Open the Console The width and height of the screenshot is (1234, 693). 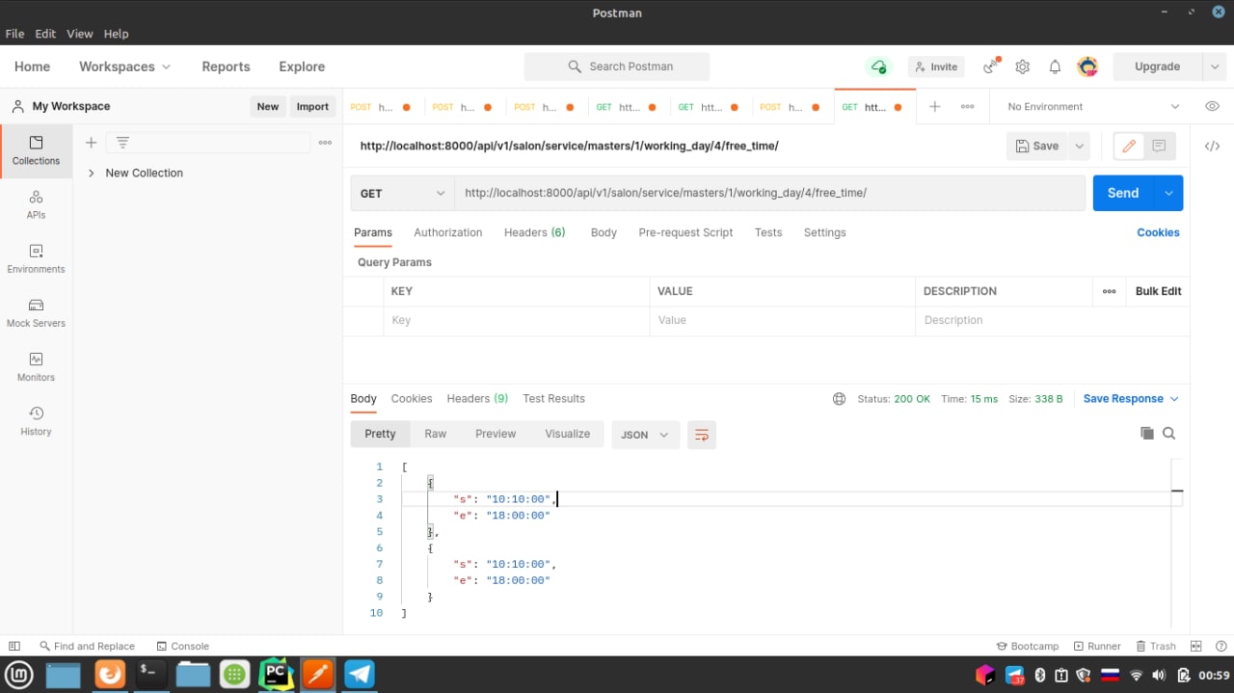[x=183, y=646]
